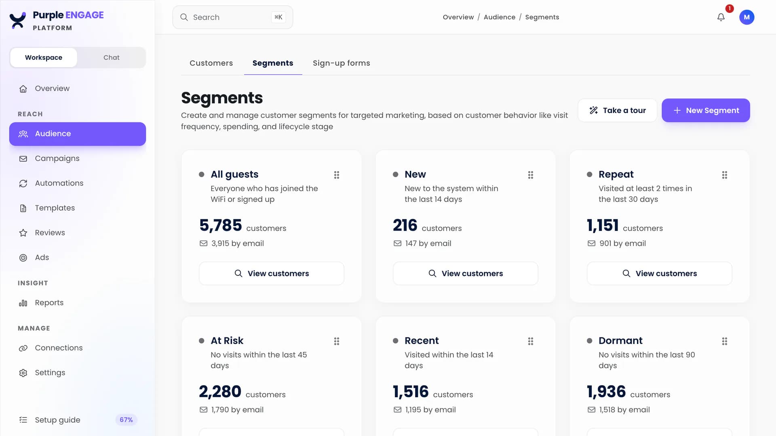
Task: Open options menu for At Risk segment
Action: (x=336, y=341)
